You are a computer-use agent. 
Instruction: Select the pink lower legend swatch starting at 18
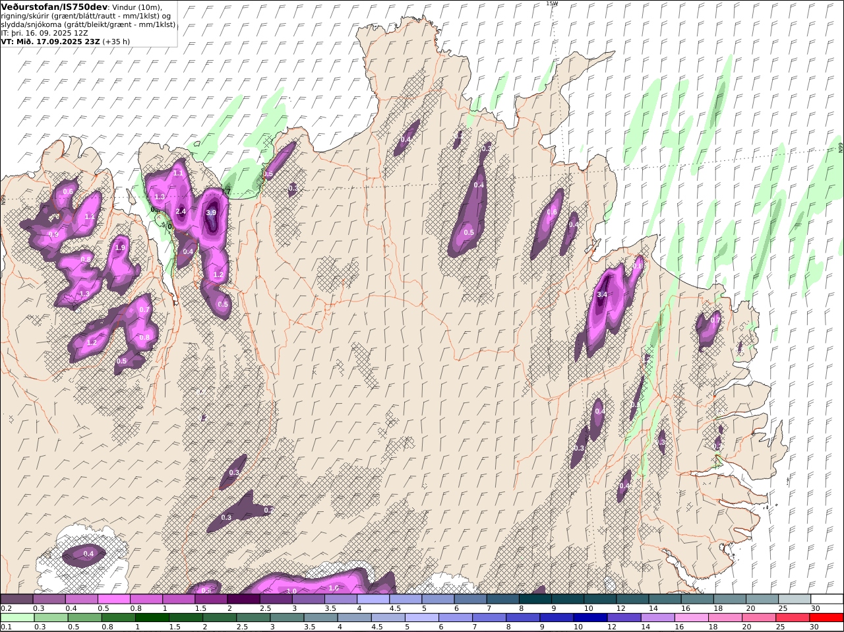tap(725, 618)
